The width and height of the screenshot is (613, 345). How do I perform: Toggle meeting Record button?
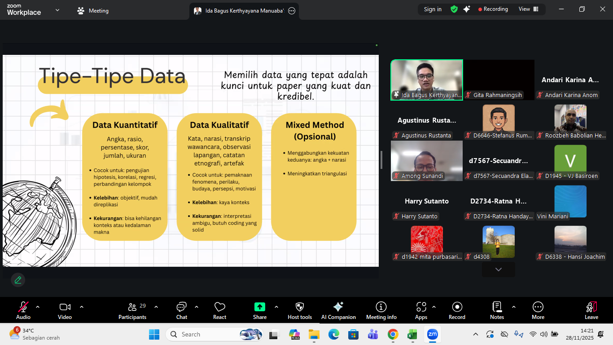pyautogui.click(x=457, y=310)
